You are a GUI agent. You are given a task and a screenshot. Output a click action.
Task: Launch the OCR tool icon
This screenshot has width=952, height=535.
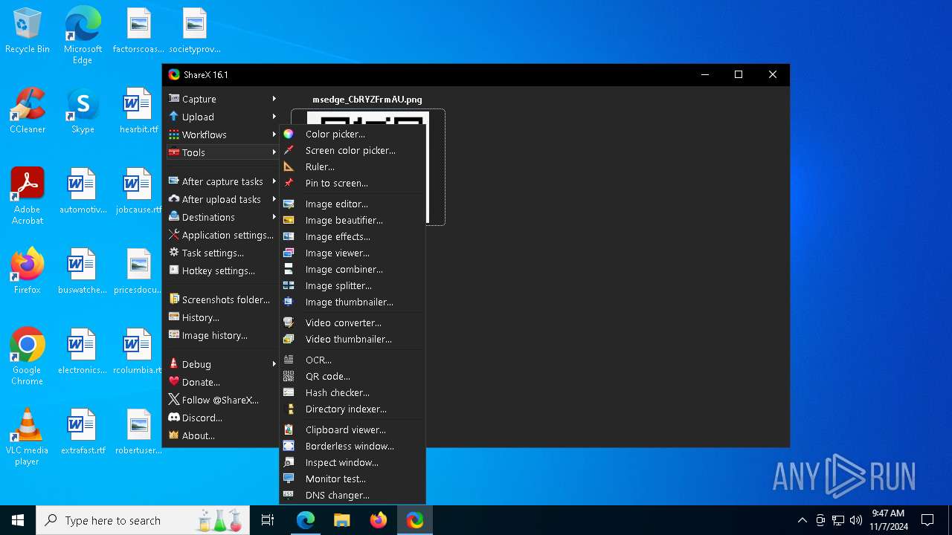289,360
